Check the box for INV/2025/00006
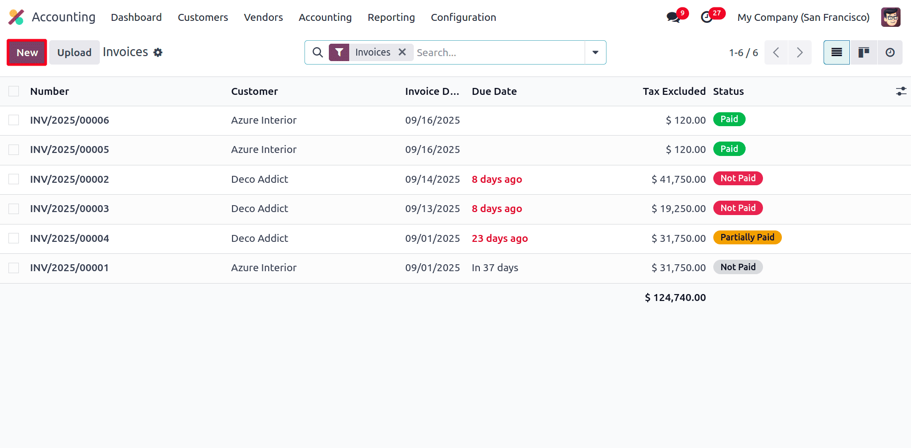The image size is (911, 448). click(x=14, y=120)
